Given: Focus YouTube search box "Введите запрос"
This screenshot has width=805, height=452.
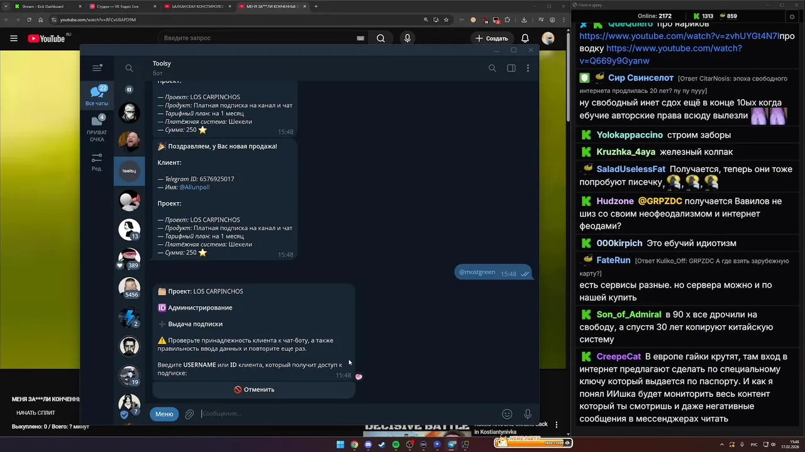Looking at the screenshot, I should pyautogui.click(x=258, y=38).
